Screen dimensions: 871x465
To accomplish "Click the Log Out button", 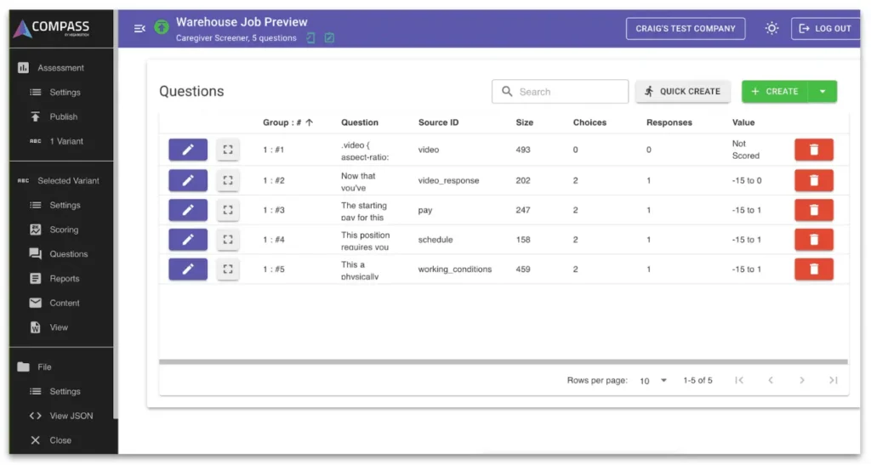I will (x=824, y=28).
